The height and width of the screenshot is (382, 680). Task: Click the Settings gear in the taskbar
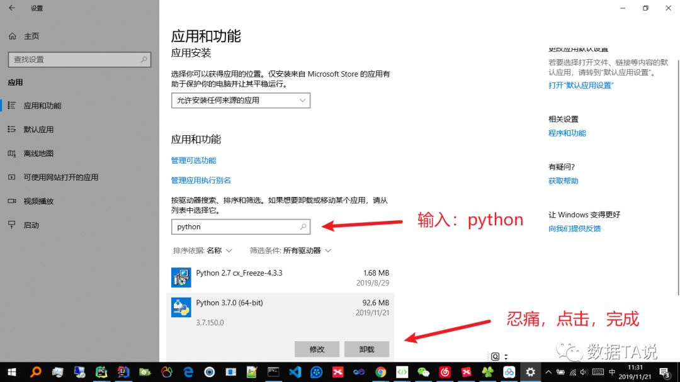click(530, 372)
